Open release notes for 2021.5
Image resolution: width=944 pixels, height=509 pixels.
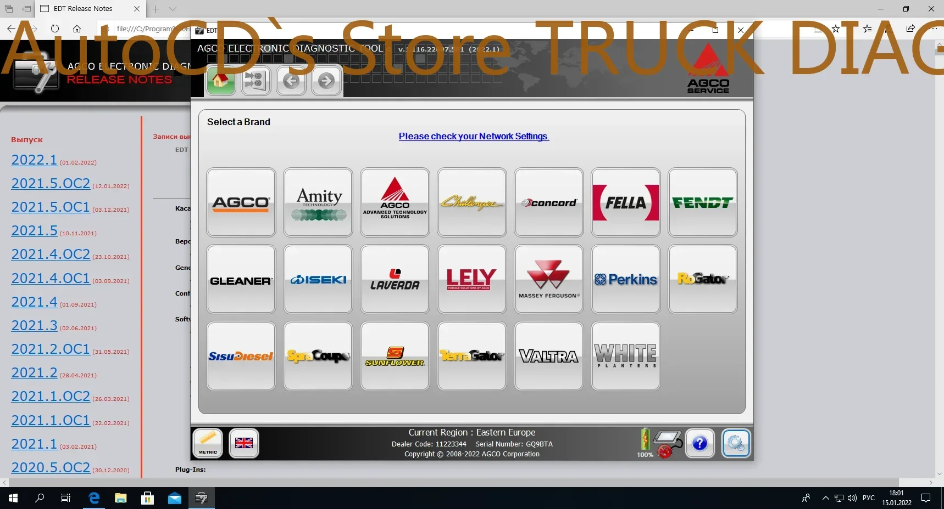coord(34,230)
